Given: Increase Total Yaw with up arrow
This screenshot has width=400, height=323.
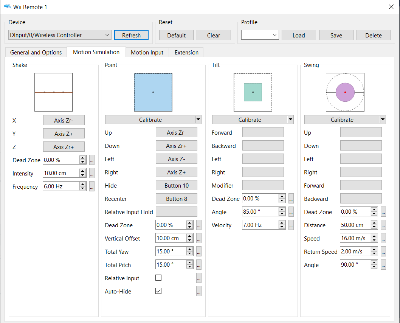Looking at the screenshot, I should pos(189,249).
